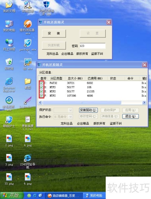
Task: Launch the Lightsho... feather shortcut
Action: [x=28, y=103]
